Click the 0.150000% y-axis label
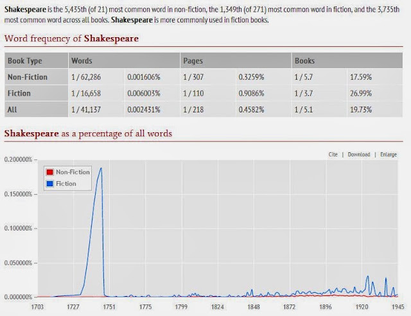Viewport: 411px width, 316px height. (x=18, y=195)
